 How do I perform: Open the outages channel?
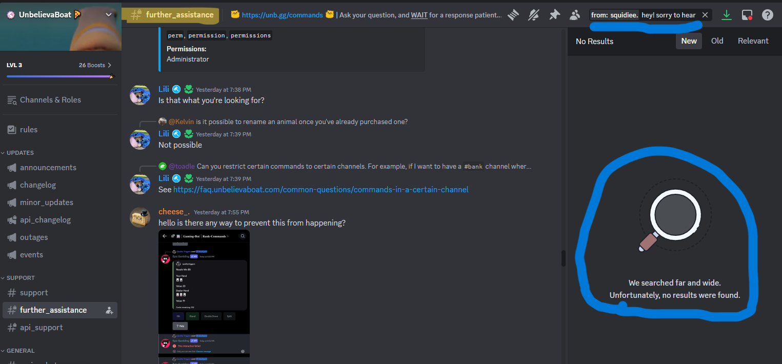click(61, 237)
